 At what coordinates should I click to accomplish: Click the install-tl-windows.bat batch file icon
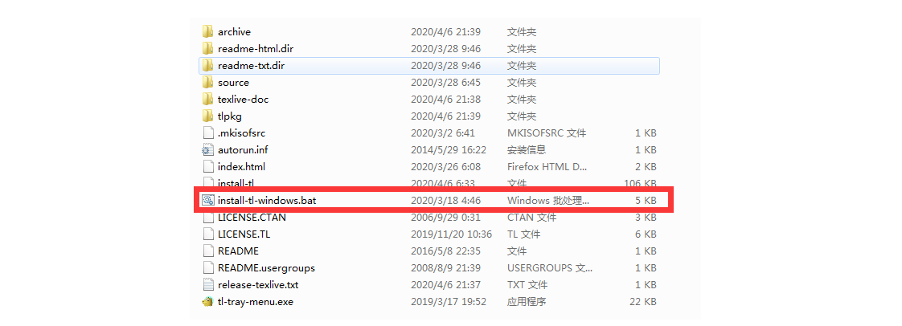click(207, 201)
